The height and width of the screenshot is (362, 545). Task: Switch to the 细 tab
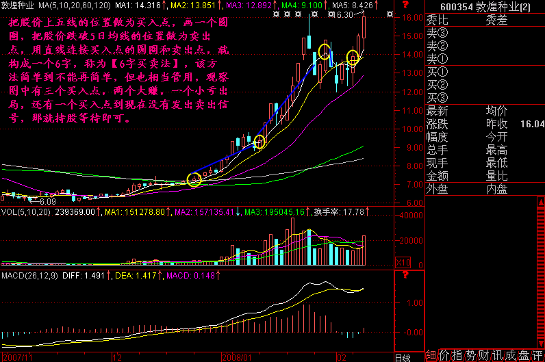(430, 355)
